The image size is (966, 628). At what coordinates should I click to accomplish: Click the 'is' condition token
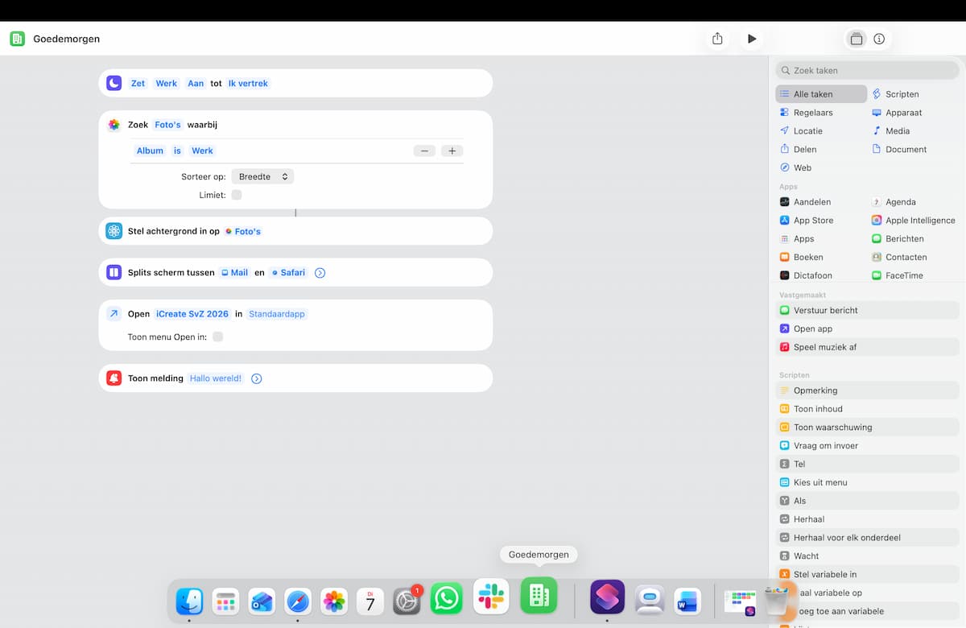coord(177,151)
